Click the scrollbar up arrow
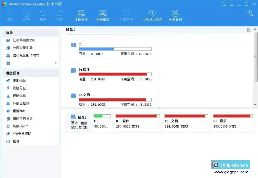This screenshot has height=178, width=258. click(255, 29)
